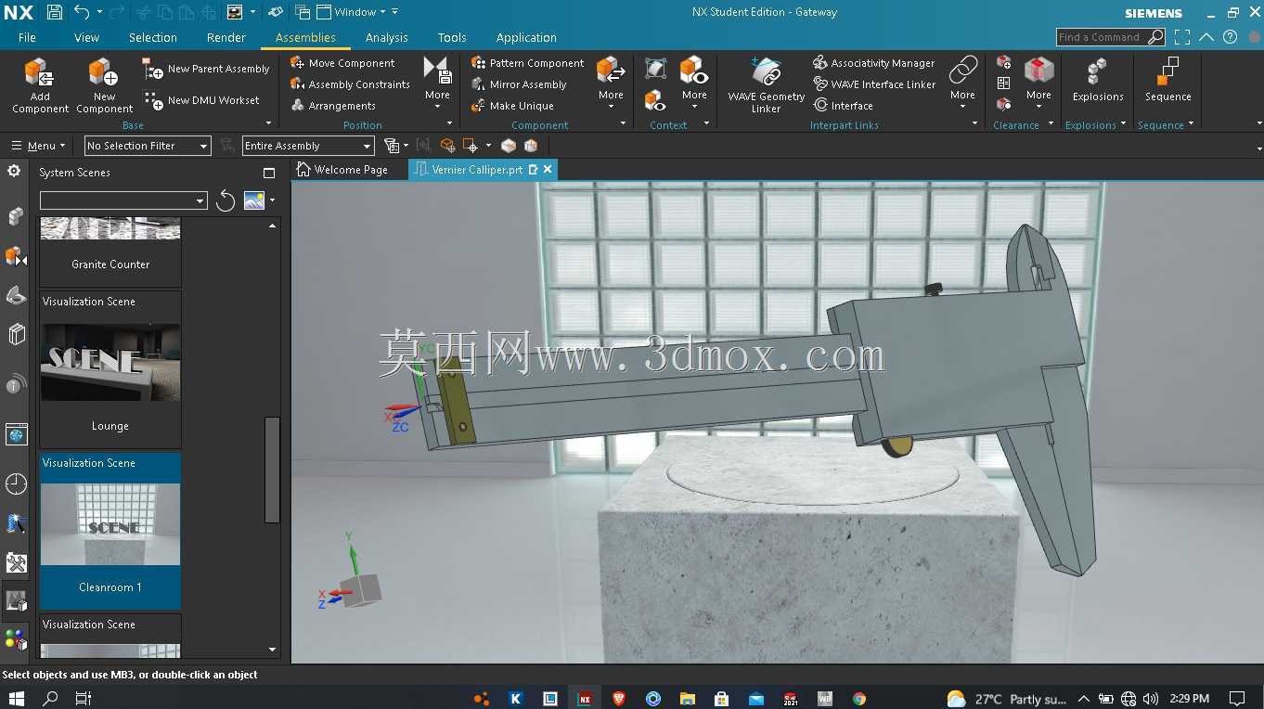Switch to the Welcome Page tab
Screen dimensions: 1264x709
[342, 170]
